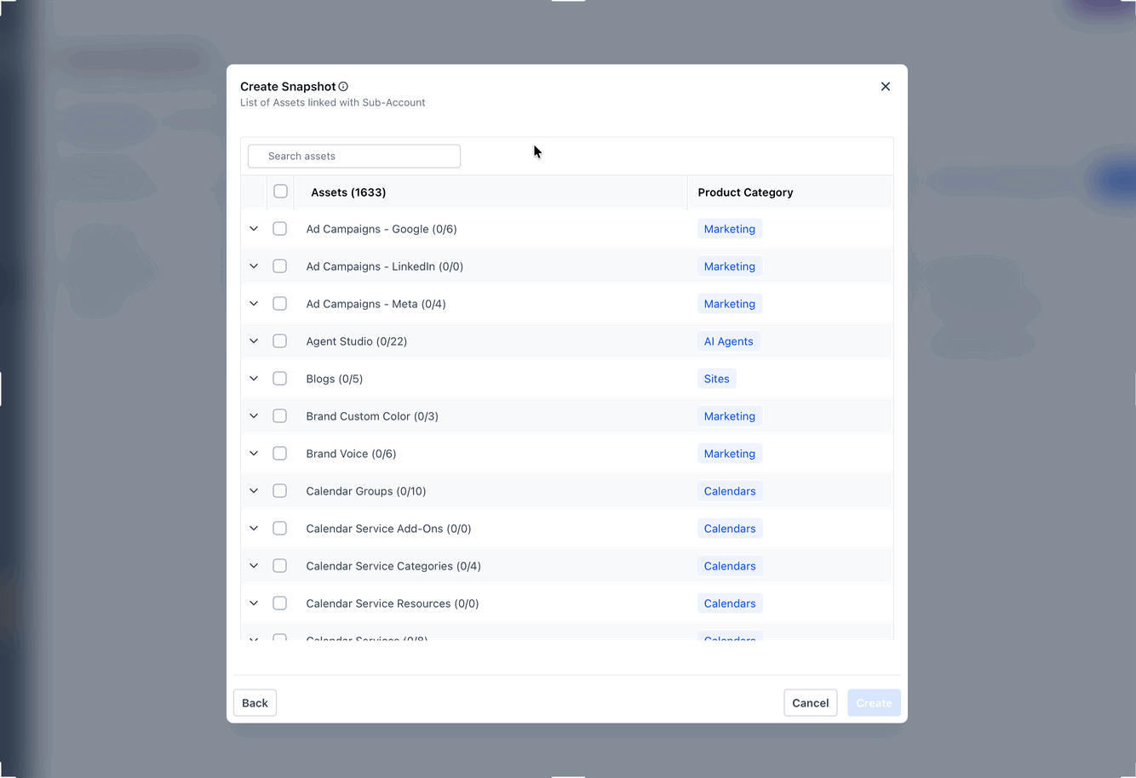Viewport: 1136px width, 778px height.
Task: Check the Ad Campaigns - LinkedIn checkbox
Action: click(279, 266)
